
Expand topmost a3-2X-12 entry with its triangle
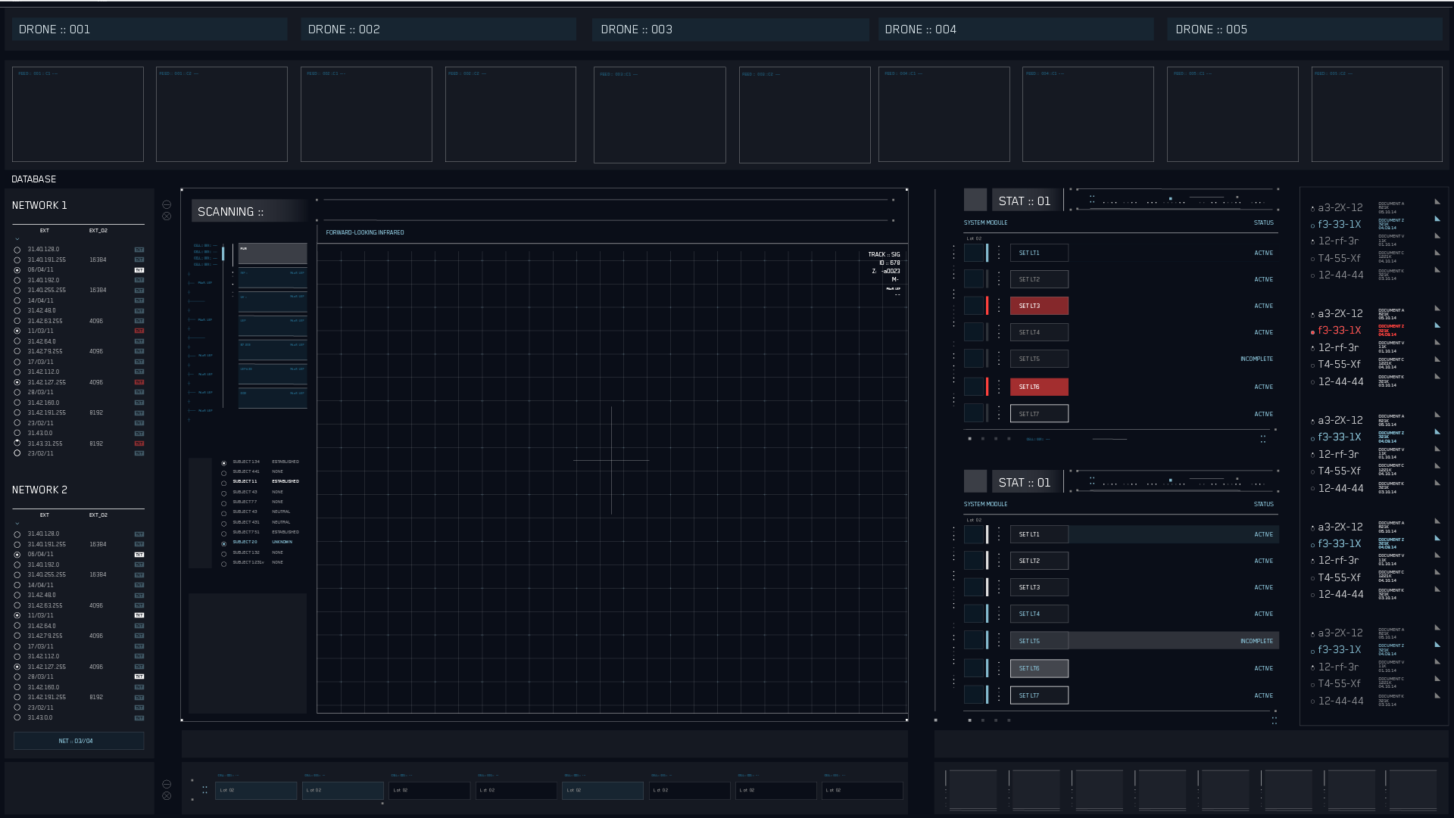[1437, 202]
